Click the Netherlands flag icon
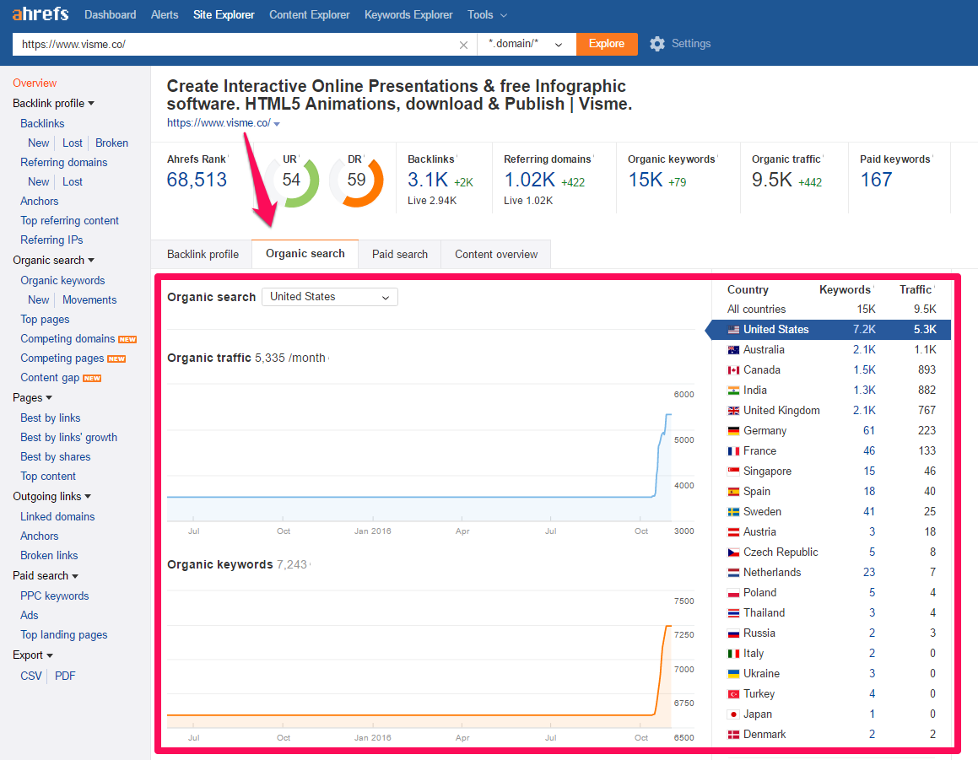Screen dimensions: 978x760 point(733,573)
